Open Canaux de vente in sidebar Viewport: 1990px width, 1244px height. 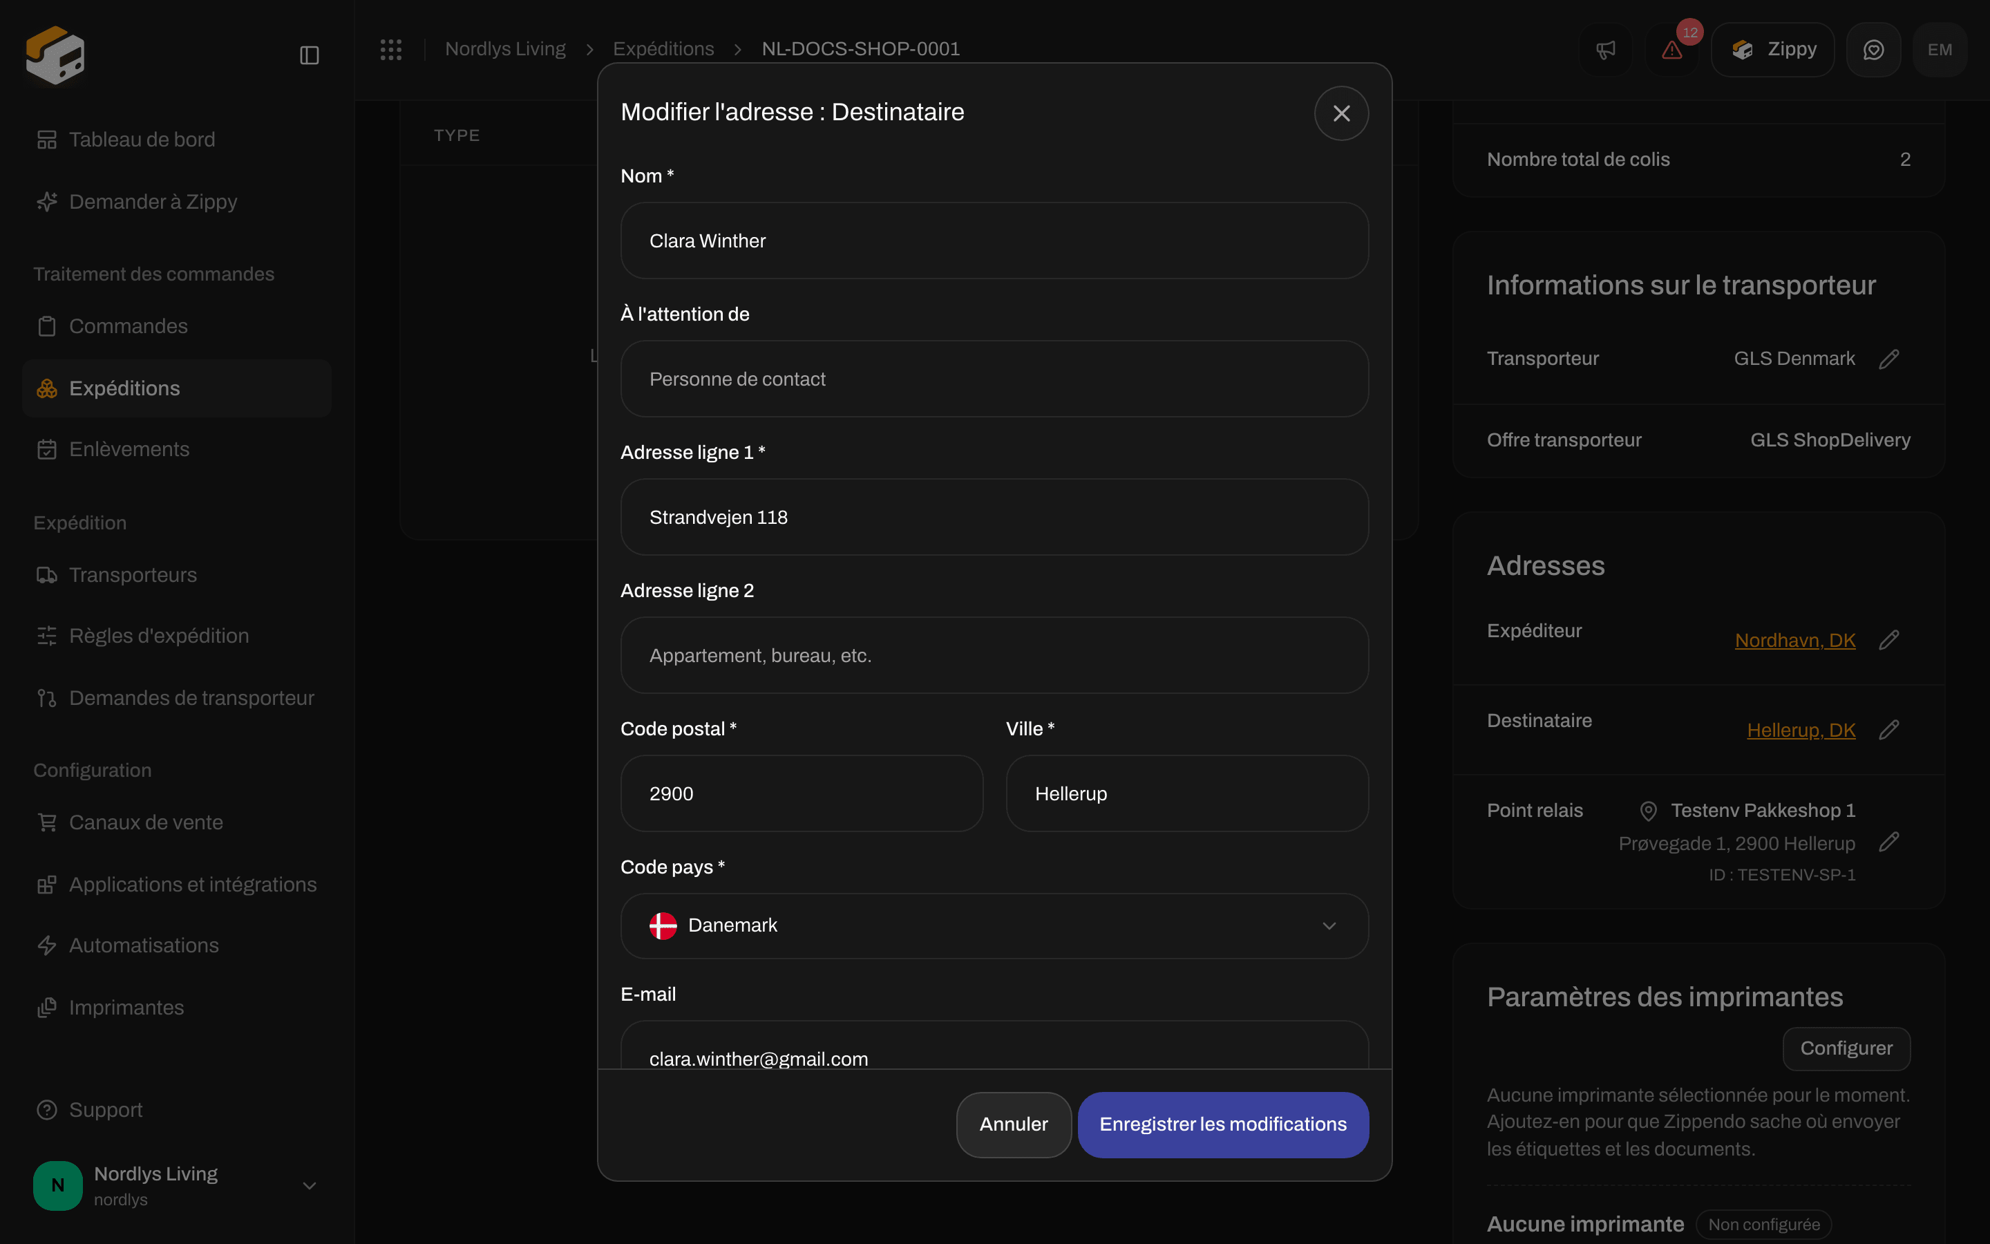coord(176,822)
